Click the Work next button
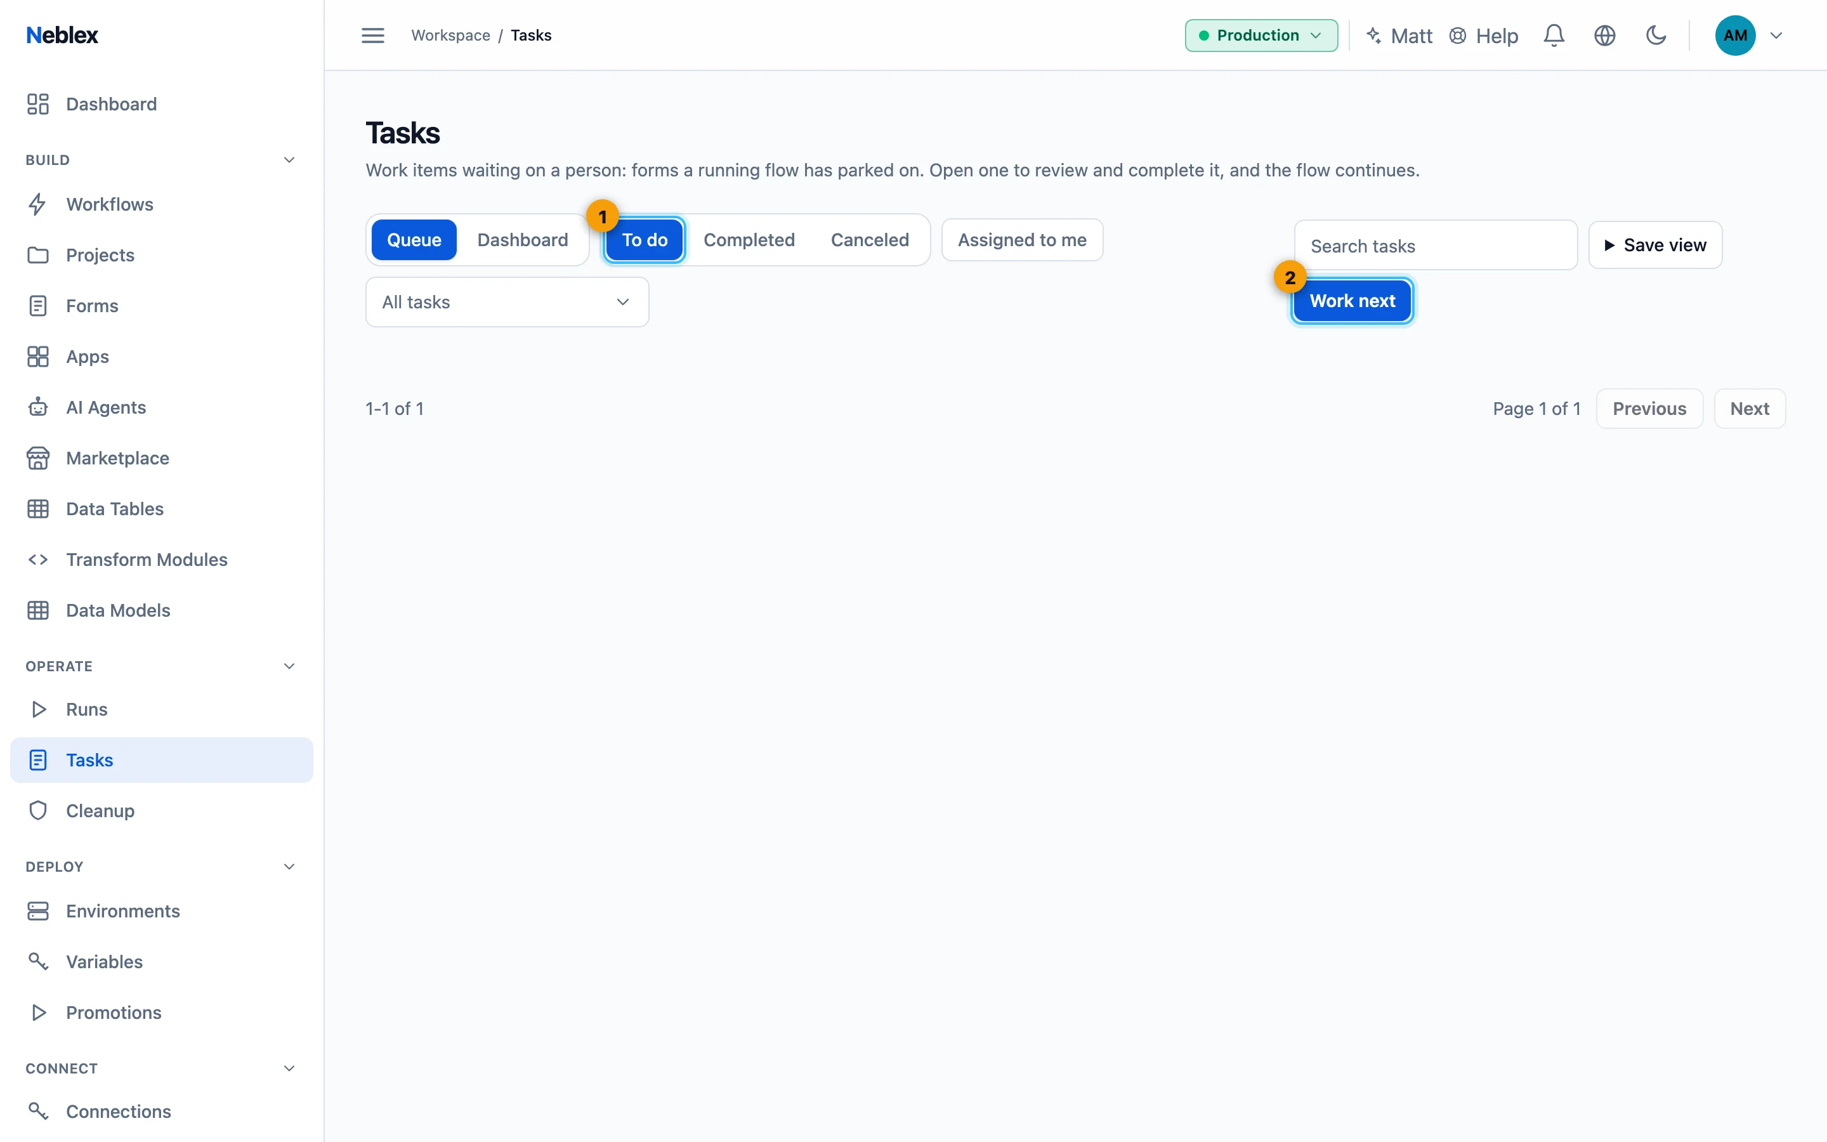The image size is (1827, 1142). point(1352,301)
